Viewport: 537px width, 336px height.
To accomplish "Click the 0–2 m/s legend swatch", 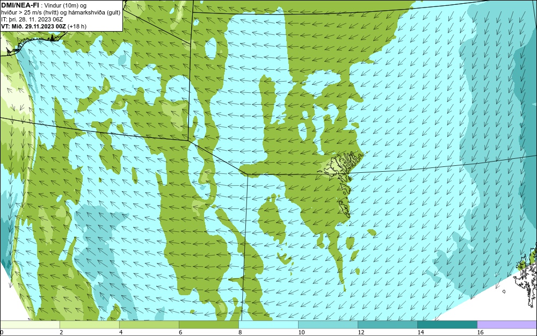I will pos(30,325).
